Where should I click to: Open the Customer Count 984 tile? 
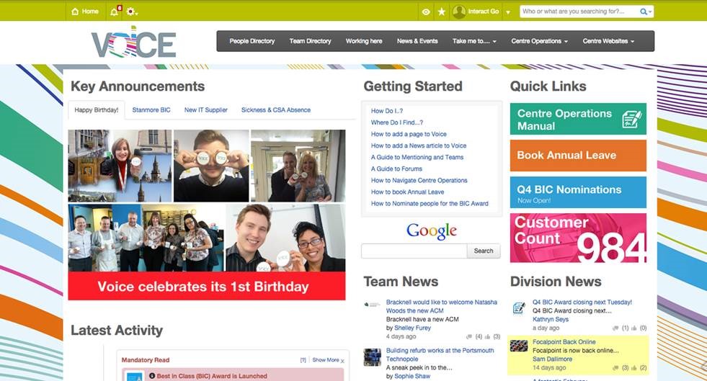pos(578,238)
